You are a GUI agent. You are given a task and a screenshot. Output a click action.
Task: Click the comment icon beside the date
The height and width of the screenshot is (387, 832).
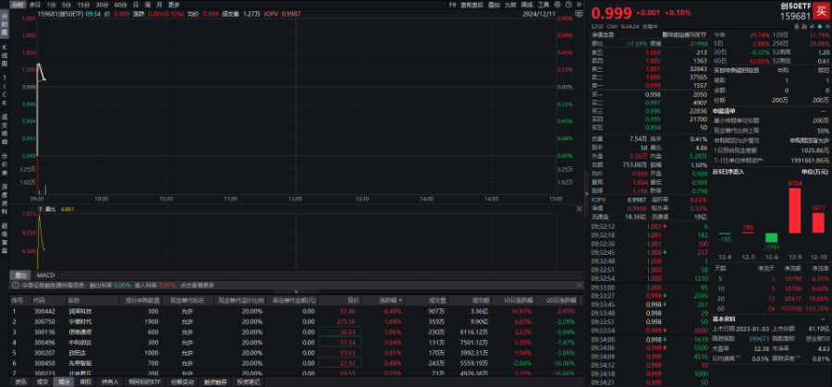[x=579, y=13]
